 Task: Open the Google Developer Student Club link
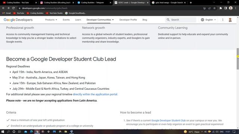point(168,121)
